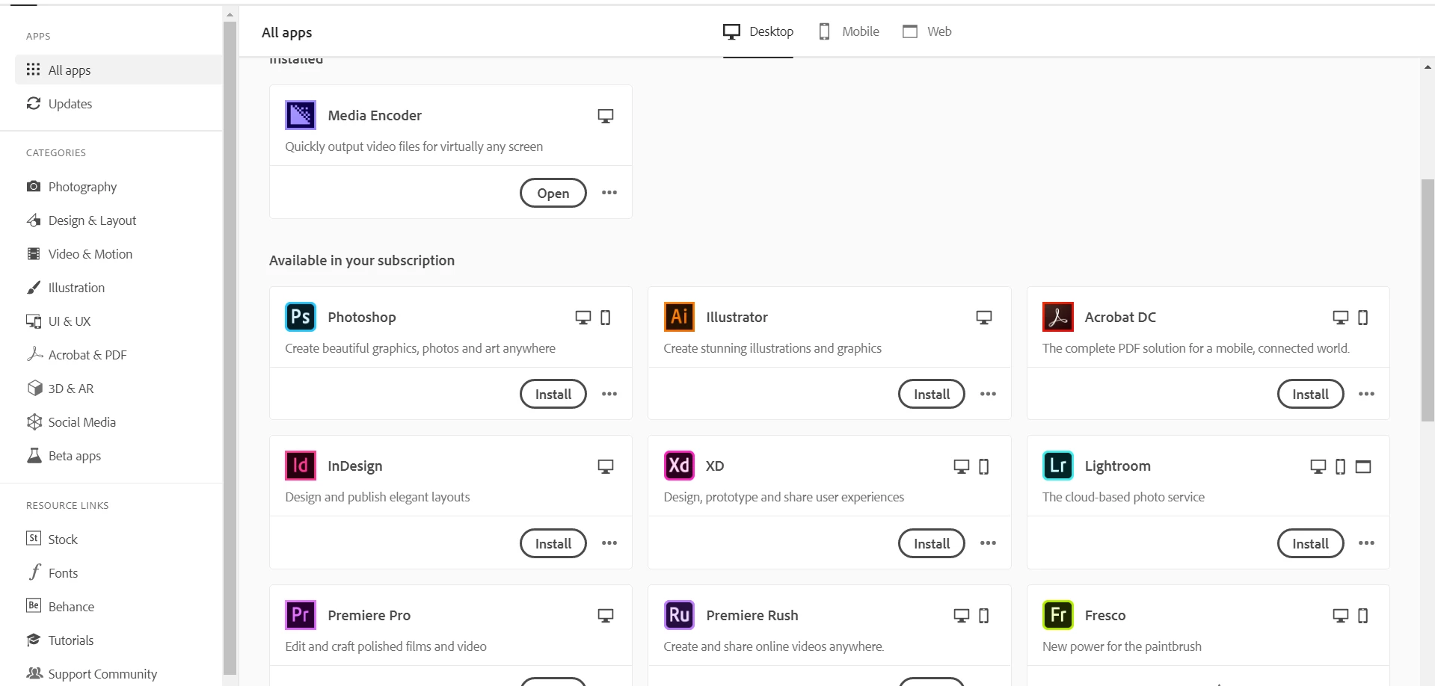Click the InDesign Id app icon
1435x686 pixels.
point(301,466)
